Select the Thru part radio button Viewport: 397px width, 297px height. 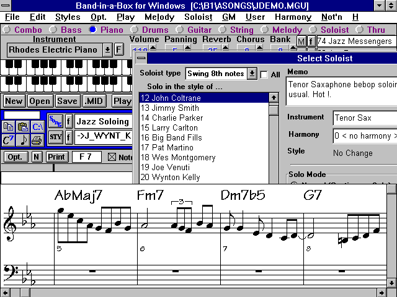click(x=359, y=30)
